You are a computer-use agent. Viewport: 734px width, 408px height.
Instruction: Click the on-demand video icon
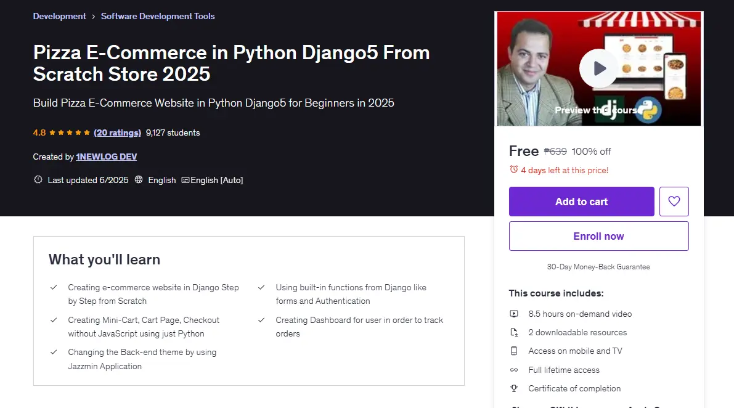click(x=514, y=314)
